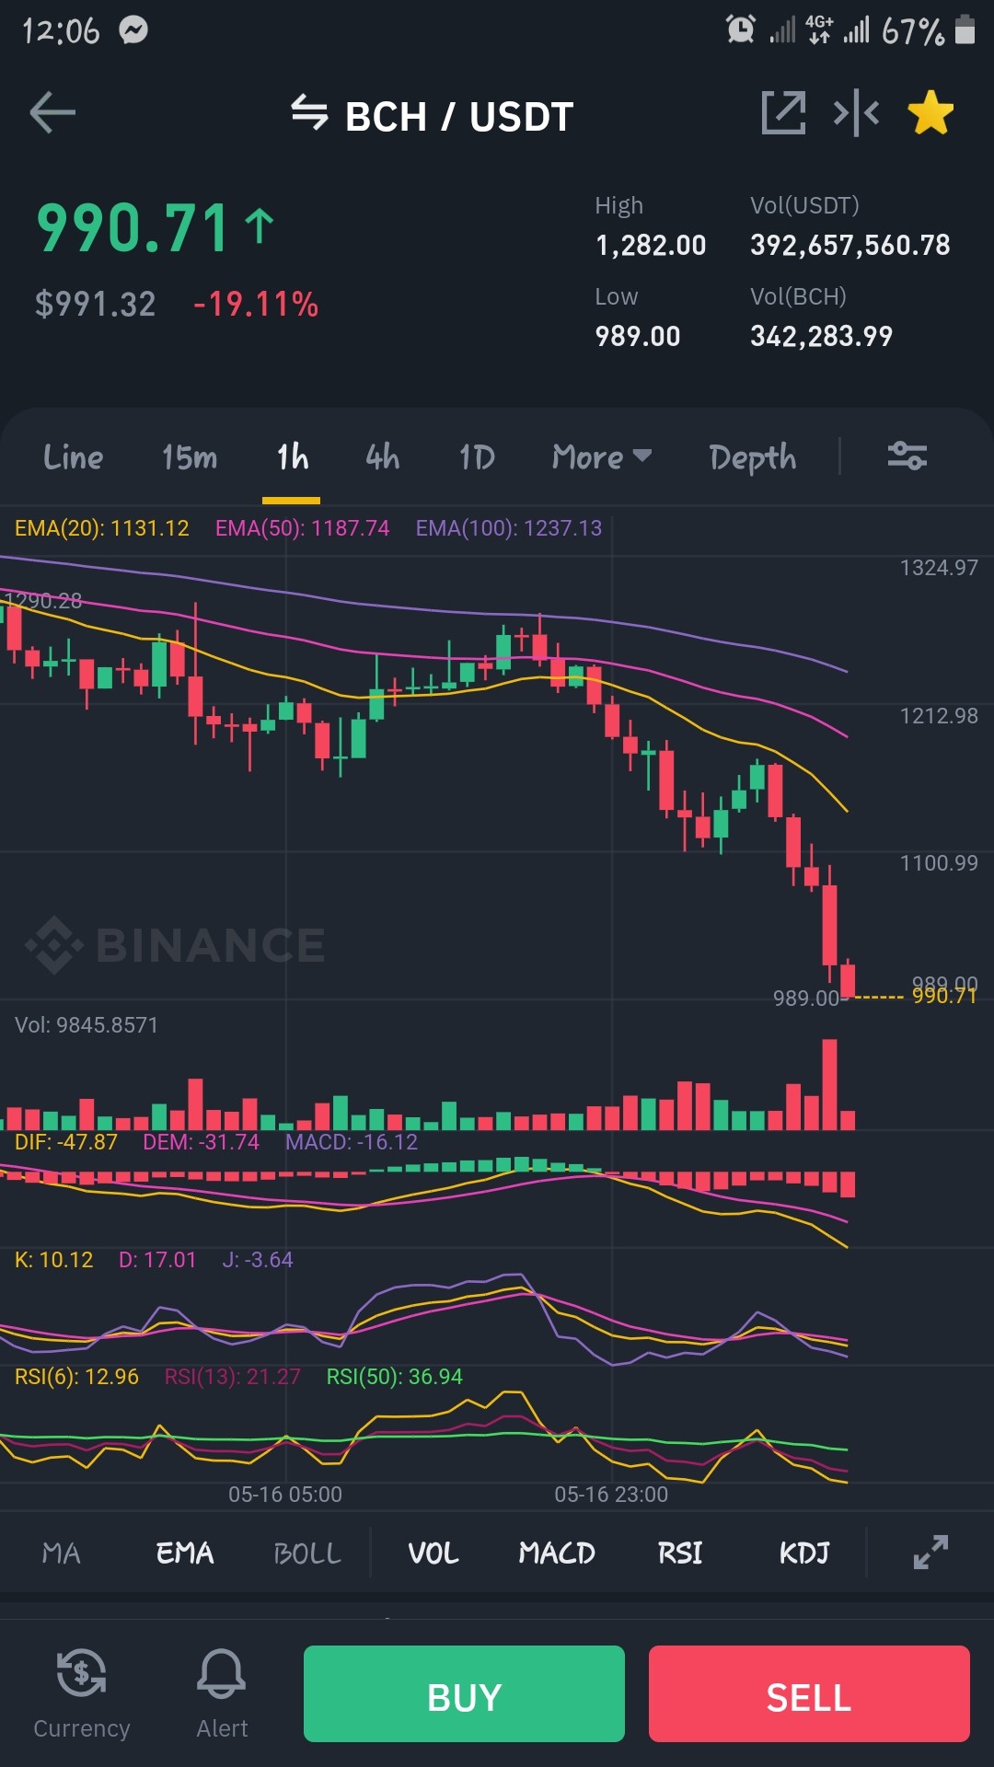Screen dimensions: 994x1767
Task: Open the share chart icon
Action: coord(783,113)
